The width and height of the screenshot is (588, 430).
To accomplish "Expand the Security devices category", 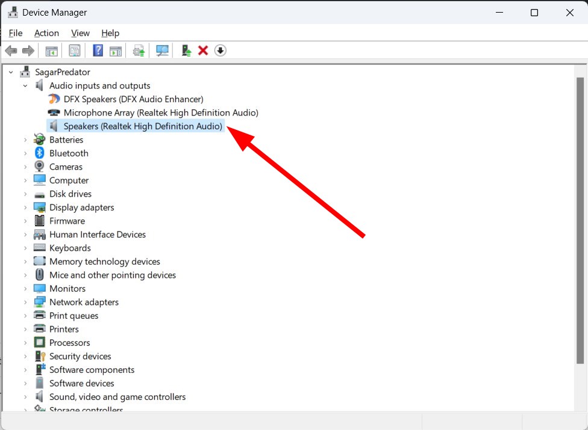I will point(25,356).
